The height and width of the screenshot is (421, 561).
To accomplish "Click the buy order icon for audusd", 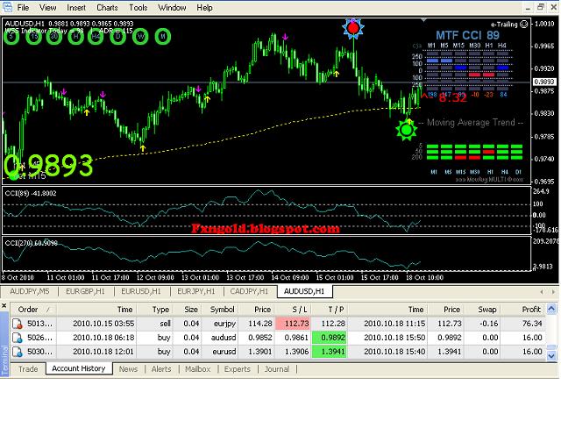I will (x=18, y=338).
